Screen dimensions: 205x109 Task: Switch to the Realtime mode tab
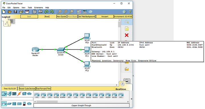(121, 89)
